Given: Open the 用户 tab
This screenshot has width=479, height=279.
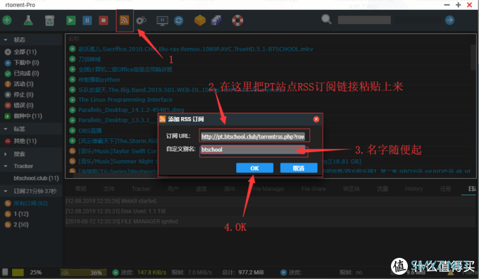Looking at the screenshot, I should 173,189.
